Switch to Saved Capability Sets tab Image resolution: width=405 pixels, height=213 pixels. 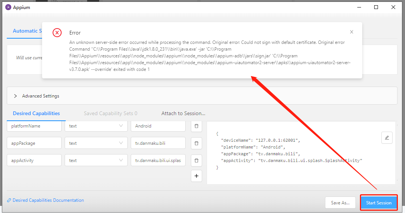coord(110,114)
